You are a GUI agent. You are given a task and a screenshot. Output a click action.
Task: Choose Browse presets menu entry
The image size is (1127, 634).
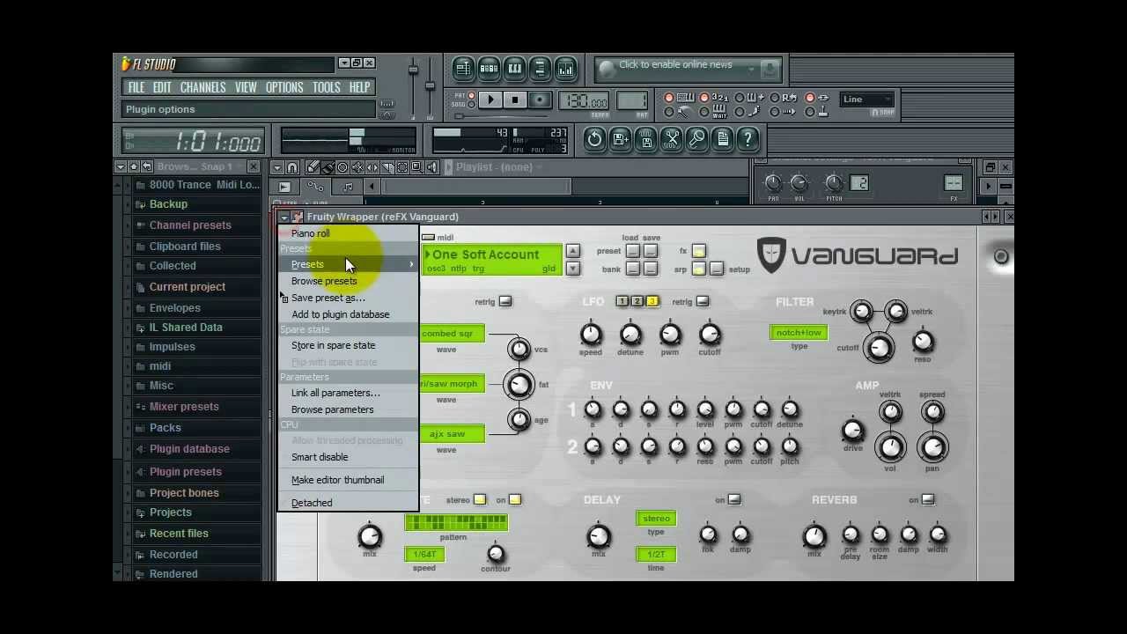(x=348, y=281)
